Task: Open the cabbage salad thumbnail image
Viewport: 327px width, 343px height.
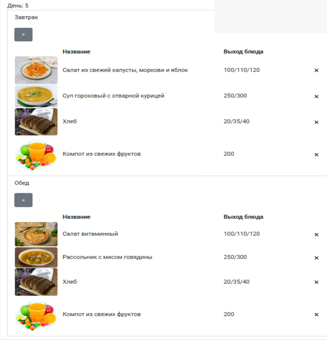Action: 36,70
